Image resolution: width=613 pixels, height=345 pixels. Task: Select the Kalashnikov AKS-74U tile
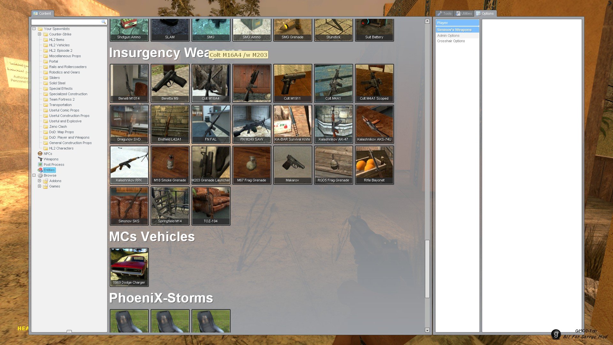[374, 124]
